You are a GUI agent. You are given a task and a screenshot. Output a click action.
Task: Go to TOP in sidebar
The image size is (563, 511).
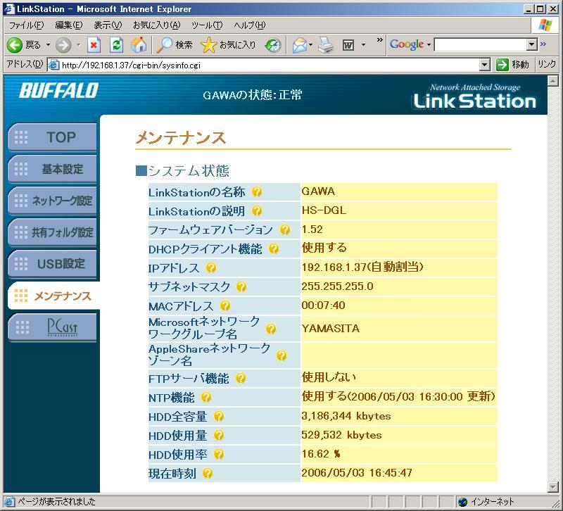point(53,137)
